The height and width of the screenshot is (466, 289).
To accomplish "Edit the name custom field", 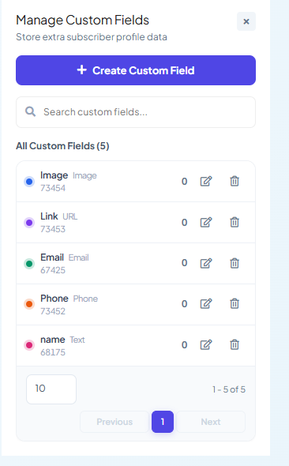I will [206, 344].
